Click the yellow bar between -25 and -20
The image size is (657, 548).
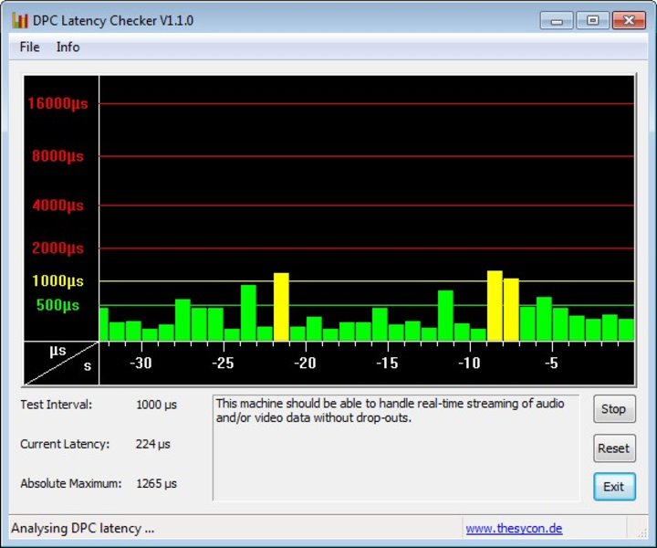pyautogui.click(x=281, y=307)
